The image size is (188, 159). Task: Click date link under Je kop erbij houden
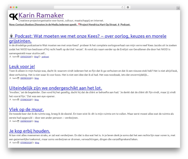(26, 142)
